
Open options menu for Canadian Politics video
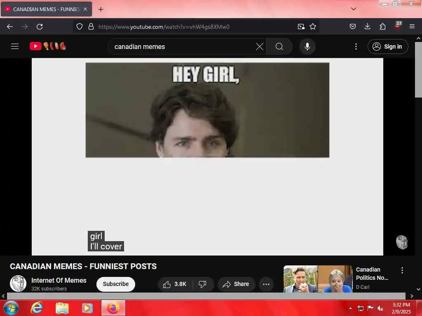[x=402, y=270]
